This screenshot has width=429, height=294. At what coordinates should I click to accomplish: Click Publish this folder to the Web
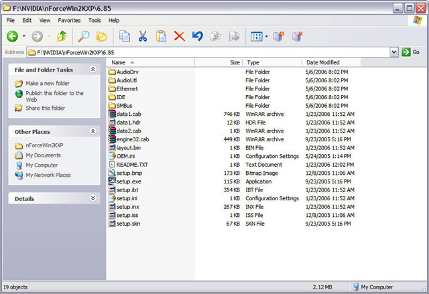point(54,96)
